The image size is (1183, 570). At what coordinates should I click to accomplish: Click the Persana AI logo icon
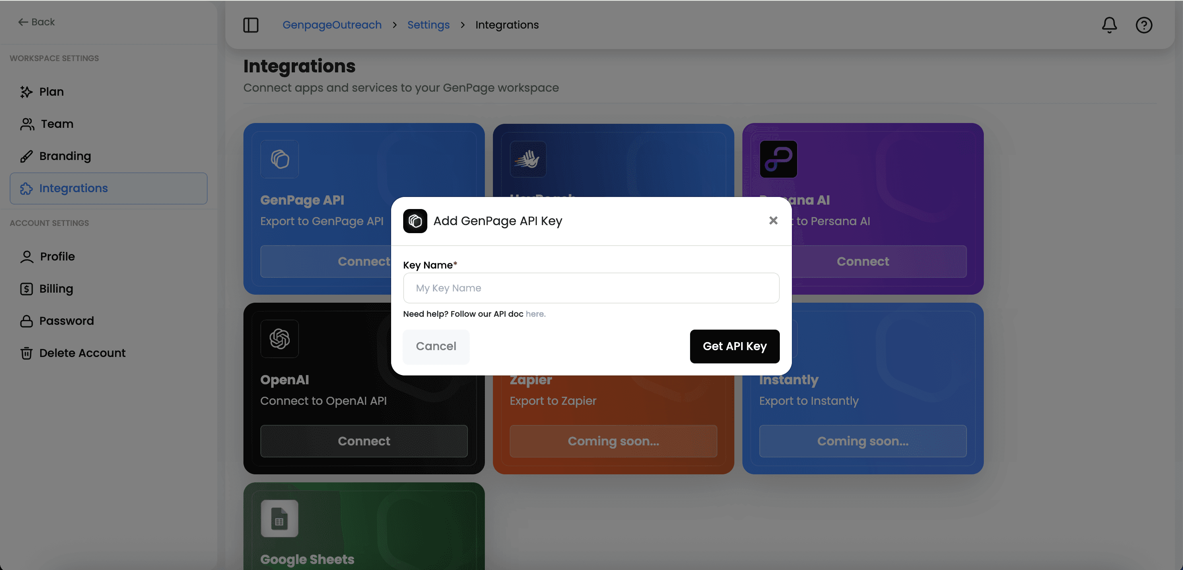tap(779, 159)
